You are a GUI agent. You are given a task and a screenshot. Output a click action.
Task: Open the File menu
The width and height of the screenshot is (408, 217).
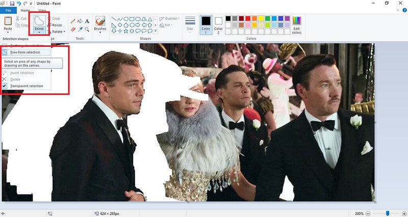(x=8, y=10)
